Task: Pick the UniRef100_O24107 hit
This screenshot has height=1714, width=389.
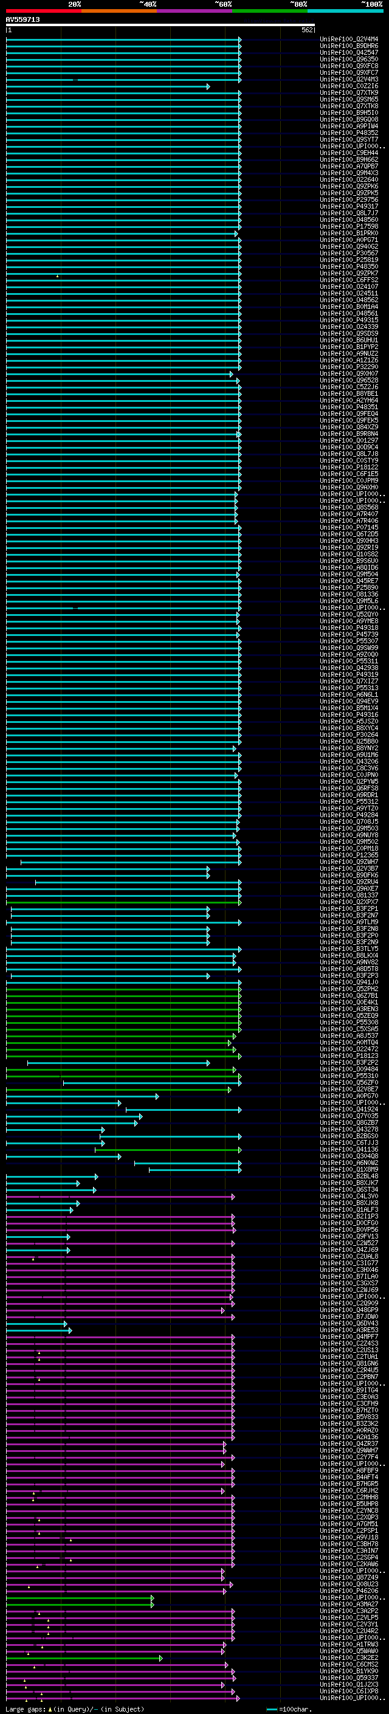Action: (349, 287)
